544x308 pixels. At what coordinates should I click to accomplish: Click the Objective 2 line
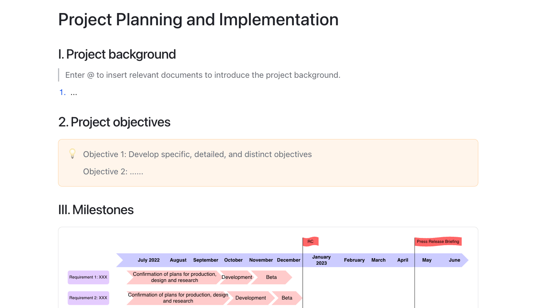click(x=113, y=172)
